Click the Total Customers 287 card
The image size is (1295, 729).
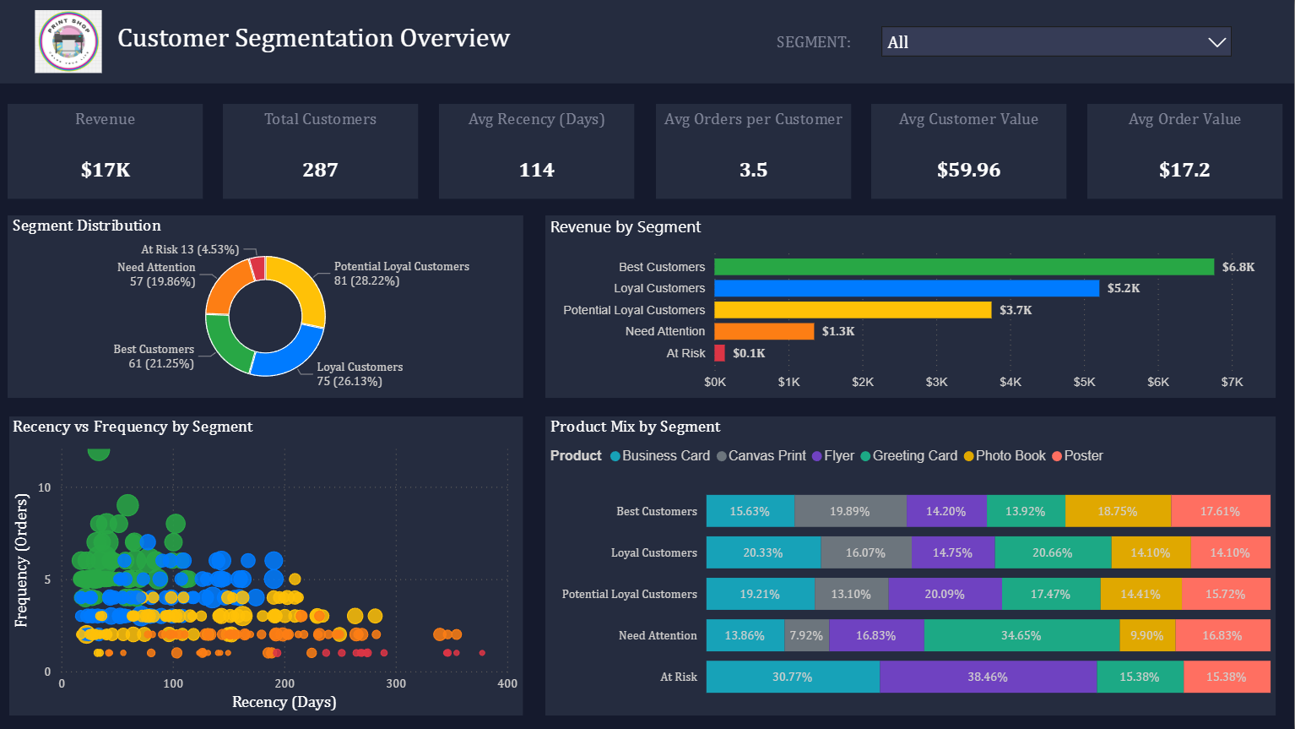(x=321, y=151)
